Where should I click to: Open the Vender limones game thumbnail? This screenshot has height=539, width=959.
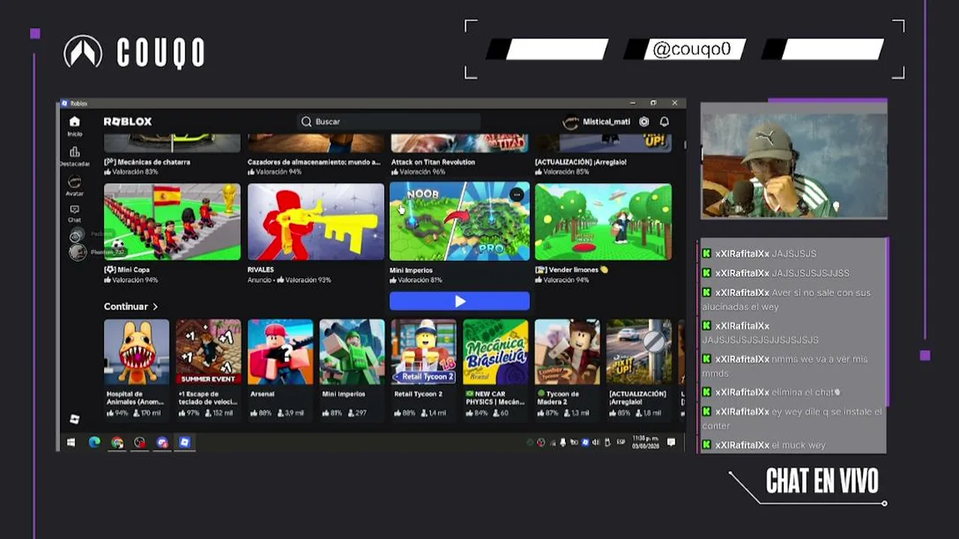tap(603, 222)
